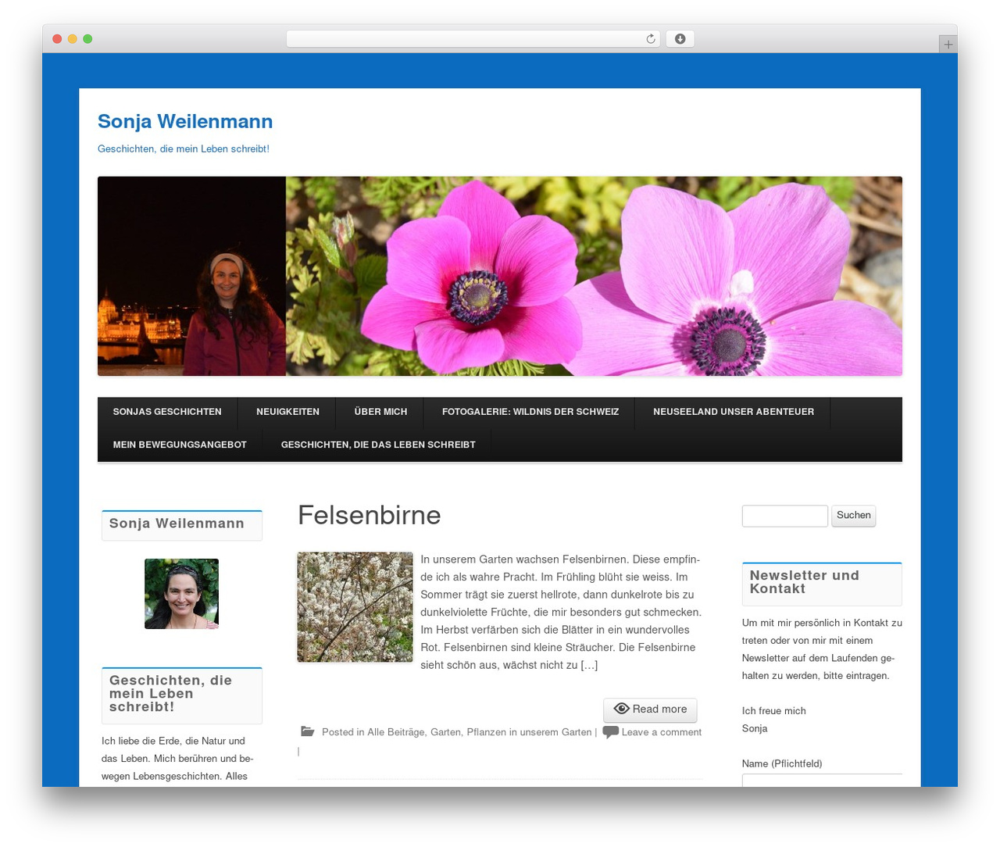Image resolution: width=1000 pixels, height=847 pixels.
Task: Click the browser reload icon
Action: [650, 39]
